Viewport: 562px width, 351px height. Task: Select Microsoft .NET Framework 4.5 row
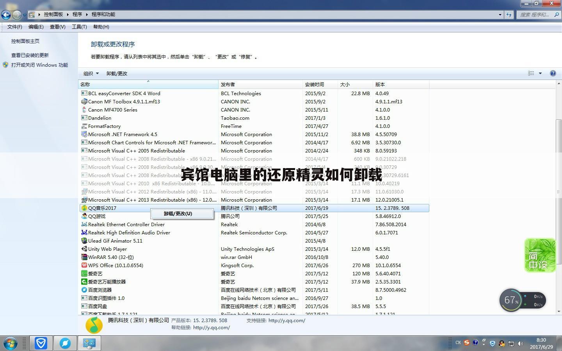(254, 135)
